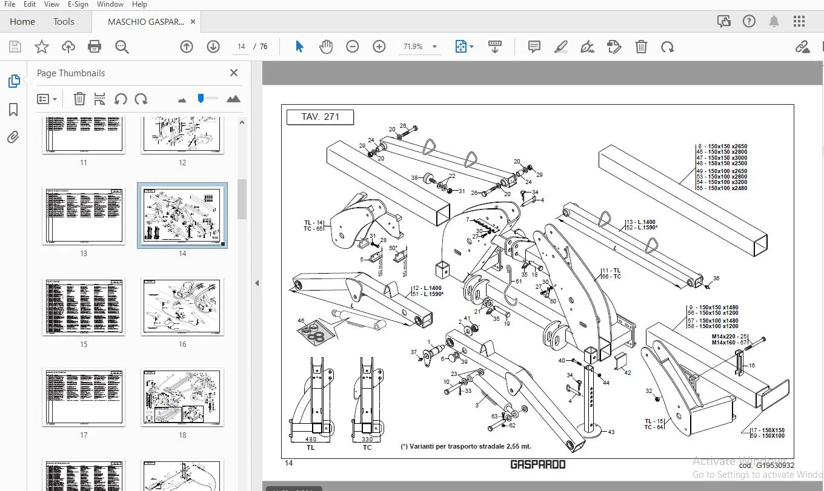
Task: Go to the previous page
Action: [x=187, y=47]
